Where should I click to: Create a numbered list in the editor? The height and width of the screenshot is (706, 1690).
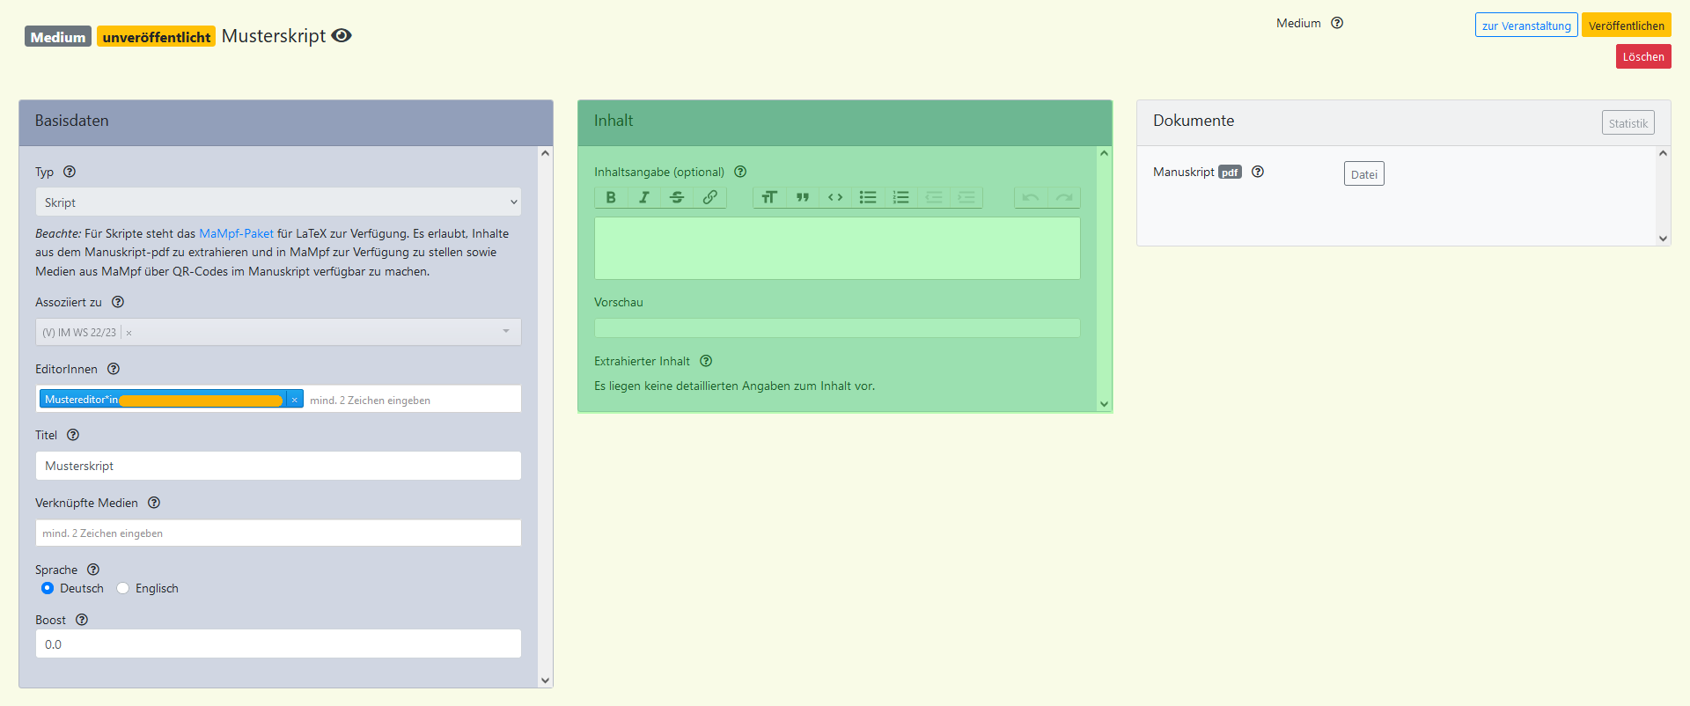click(900, 197)
